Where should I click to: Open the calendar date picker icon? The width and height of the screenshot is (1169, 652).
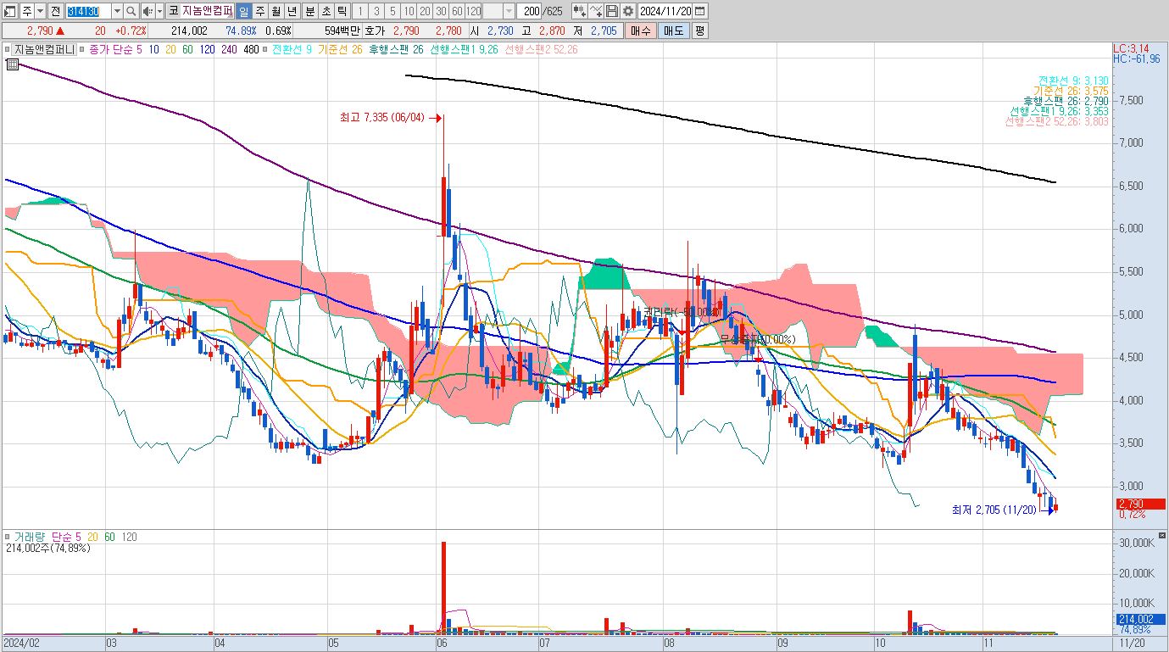click(x=700, y=11)
